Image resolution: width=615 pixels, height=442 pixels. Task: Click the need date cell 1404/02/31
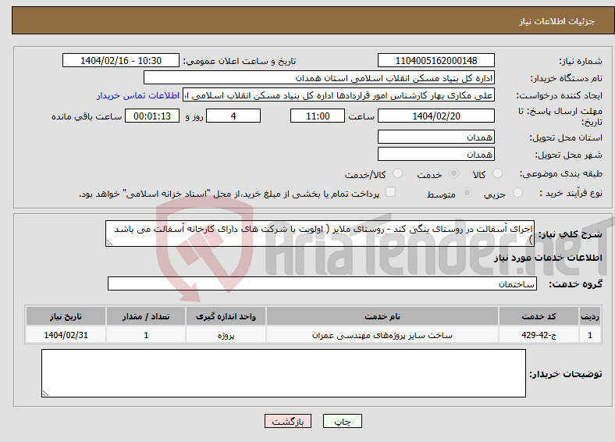66,335
